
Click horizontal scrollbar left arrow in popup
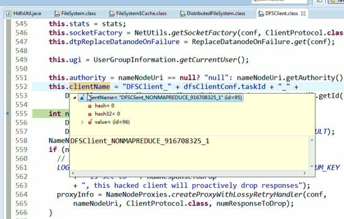pos(73,173)
